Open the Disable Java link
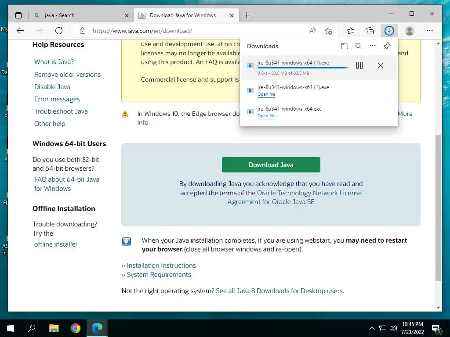450x337 pixels. [x=52, y=87]
